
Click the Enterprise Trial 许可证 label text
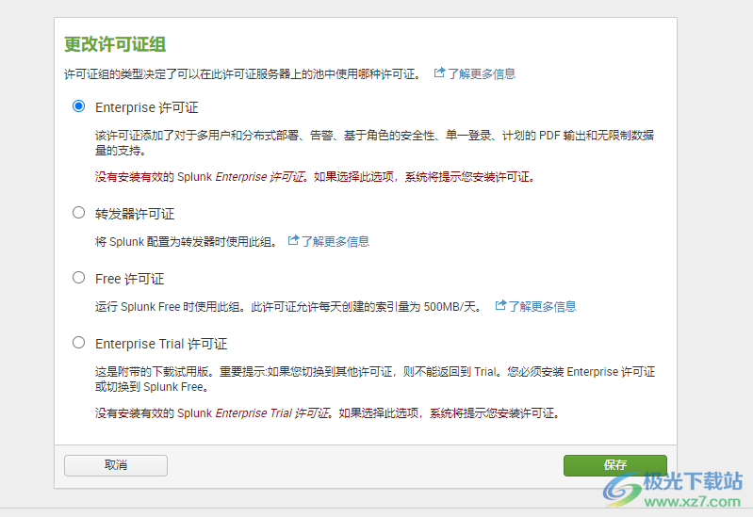[161, 344]
